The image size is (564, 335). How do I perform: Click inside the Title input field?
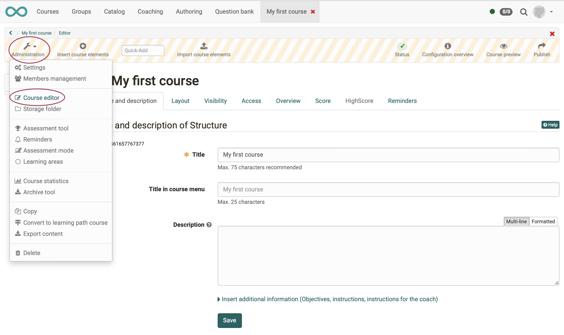(388, 155)
